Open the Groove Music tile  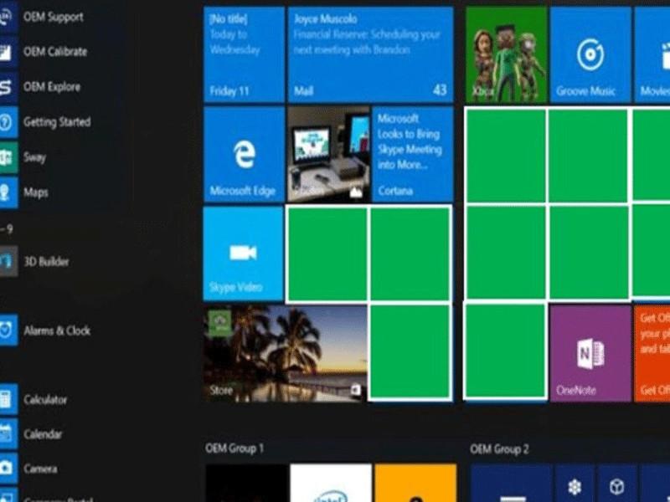(590, 54)
